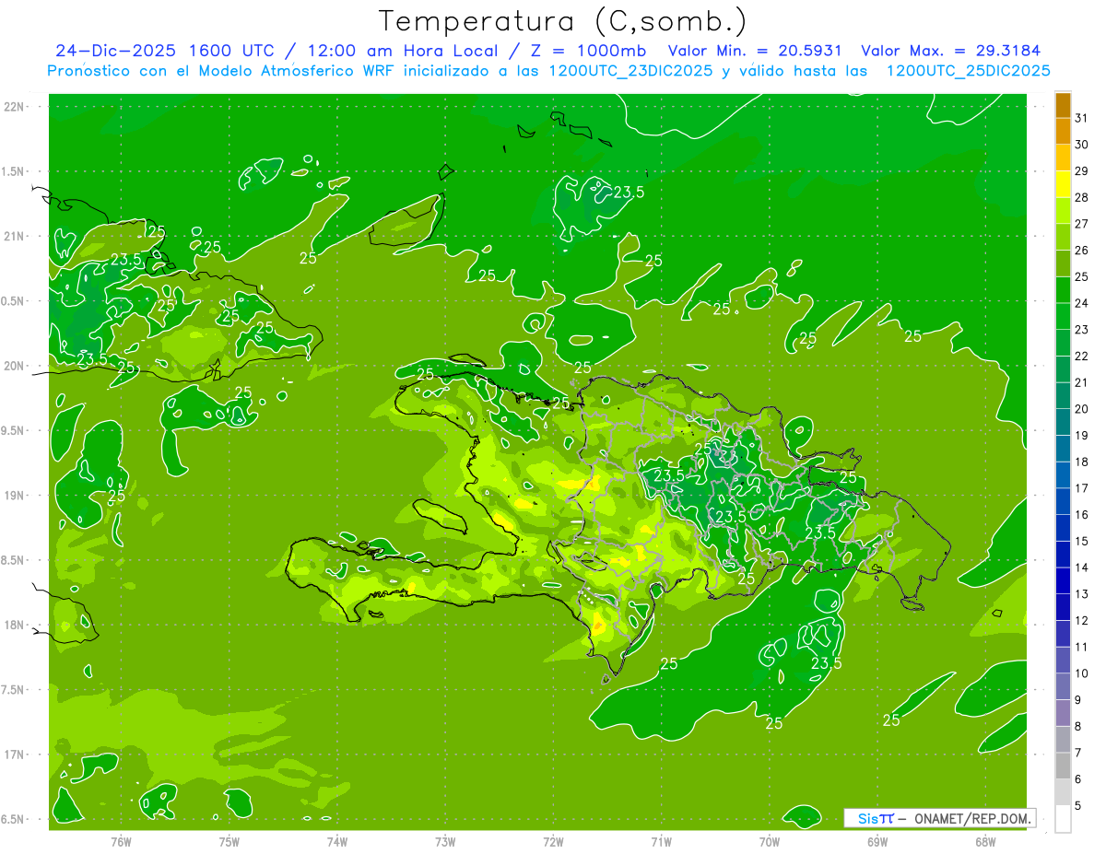The height and width of the screenshot is (854, 1106).
Task: Click the "18N" latitude axis label
Action: click(14, 625)
